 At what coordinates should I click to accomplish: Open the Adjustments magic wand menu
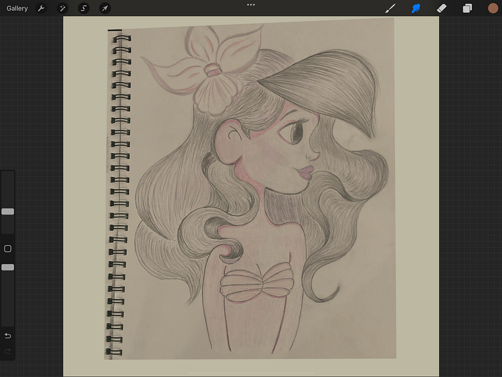pos(62,9)
